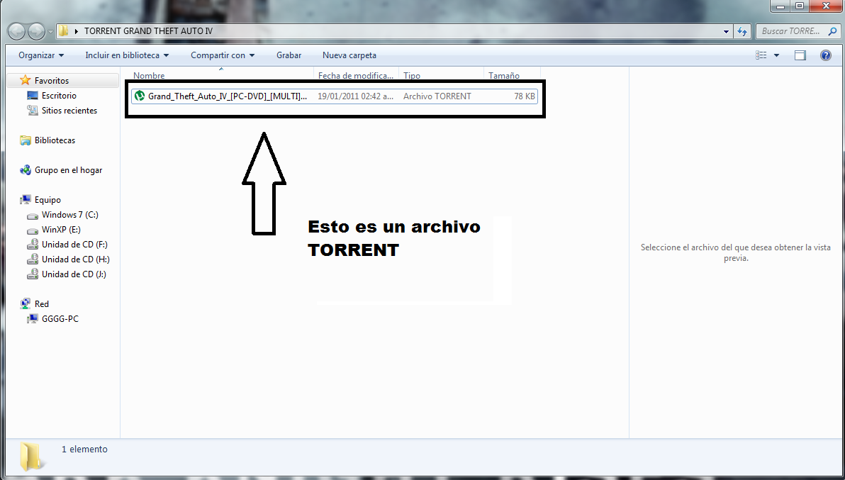The height and width of the screenshot is (480, 845).
Task: Click Incluir en biblioteca menu item
Action: (125, 55)
